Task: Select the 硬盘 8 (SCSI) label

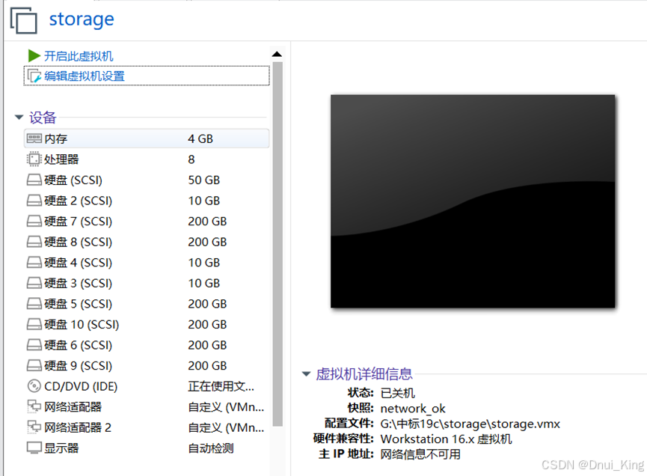Action: 78,242
